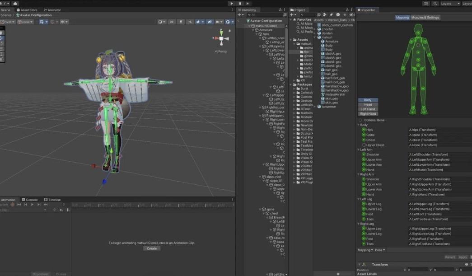Toggle the Hierarchy panel lock icon
472x276 pixels.
pos(280,10)
